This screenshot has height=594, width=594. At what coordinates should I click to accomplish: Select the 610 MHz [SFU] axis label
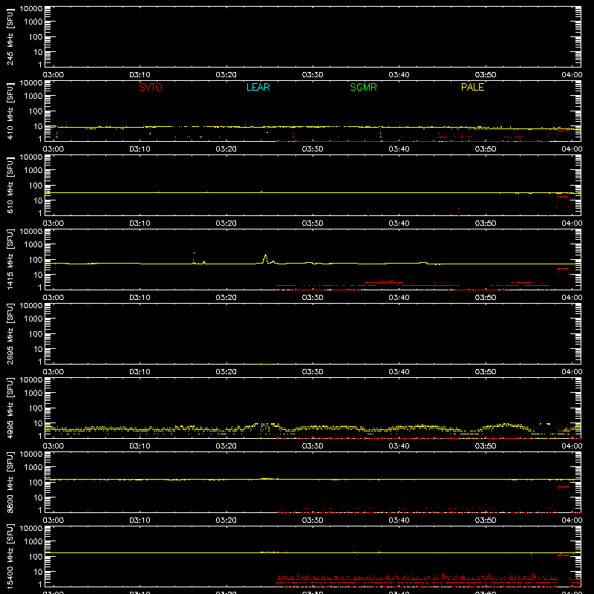(x=10, y=185)
